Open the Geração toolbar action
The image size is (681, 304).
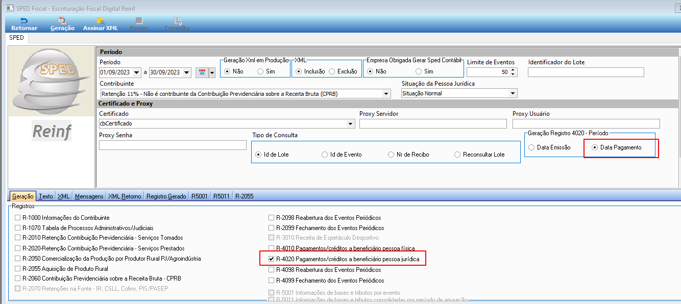62,24
